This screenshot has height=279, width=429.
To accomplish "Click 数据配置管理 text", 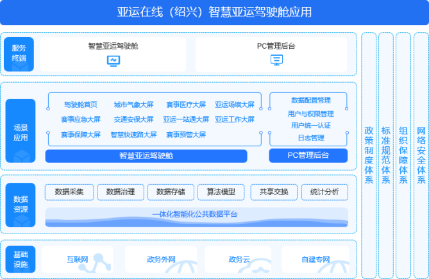I will coord(311,101).
